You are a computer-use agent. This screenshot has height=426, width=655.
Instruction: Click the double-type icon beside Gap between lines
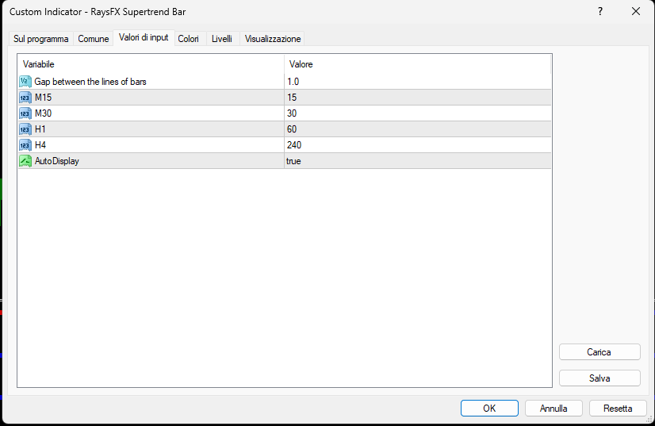click(x=25, y=82)
